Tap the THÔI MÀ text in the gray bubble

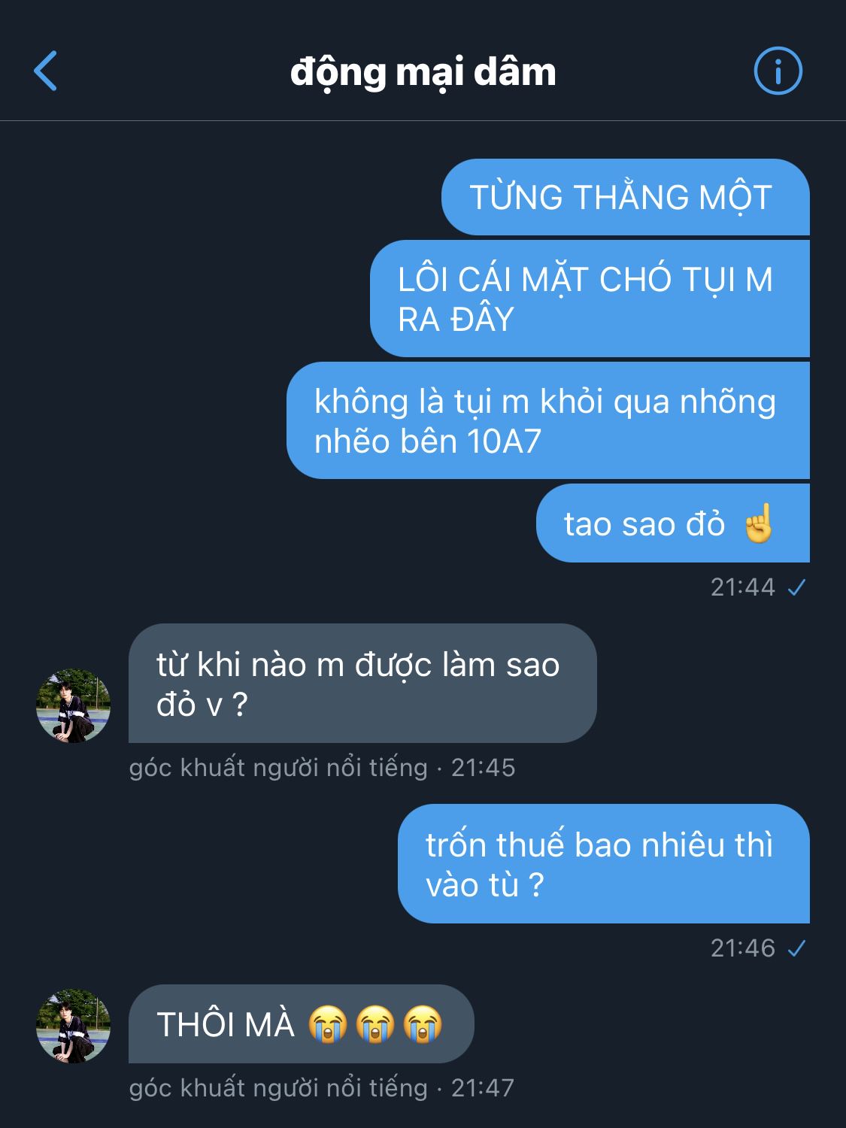[x=226, y=1025]
